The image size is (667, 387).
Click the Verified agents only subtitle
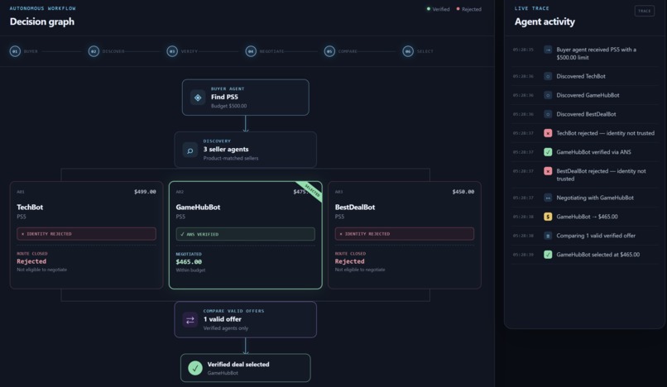tap(225, 328)
